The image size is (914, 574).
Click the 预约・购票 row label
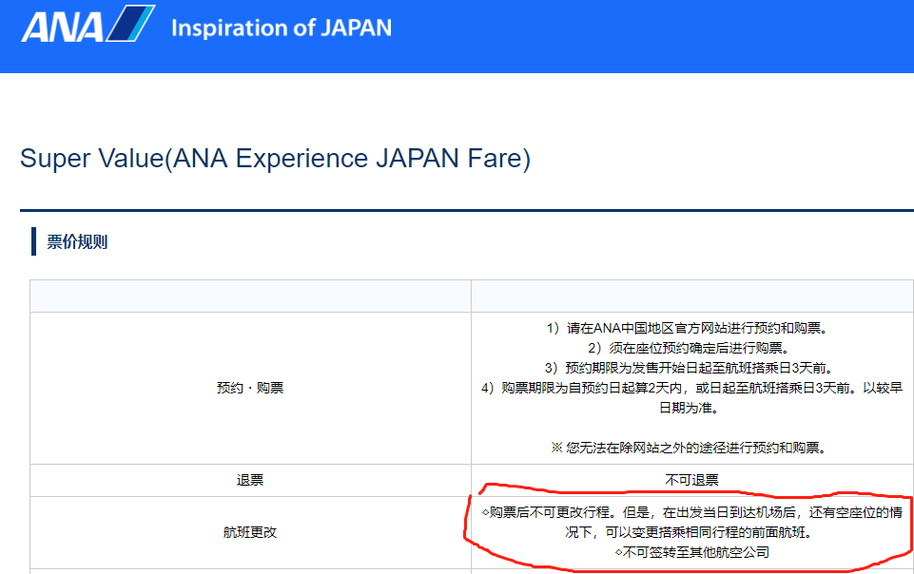250,388
